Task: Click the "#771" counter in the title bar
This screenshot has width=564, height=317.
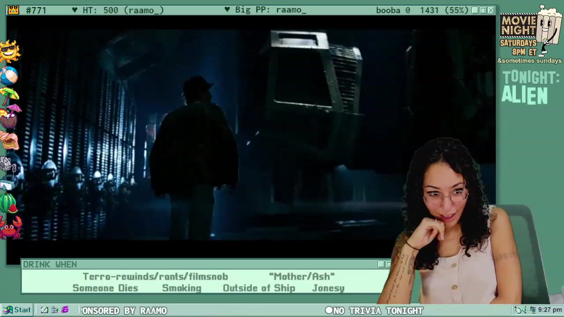Action: coord(36,11)
